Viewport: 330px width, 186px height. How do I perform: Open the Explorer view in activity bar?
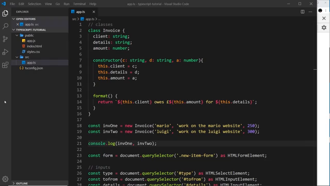click(x=5, y=13)
